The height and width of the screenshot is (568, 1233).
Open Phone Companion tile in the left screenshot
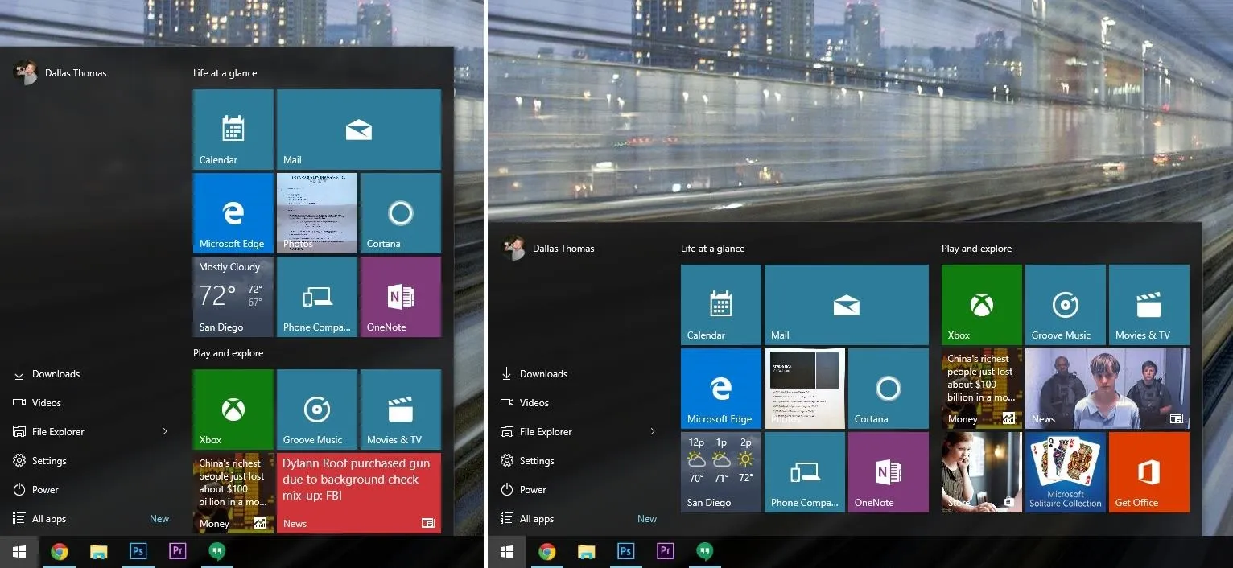[317, 297]
